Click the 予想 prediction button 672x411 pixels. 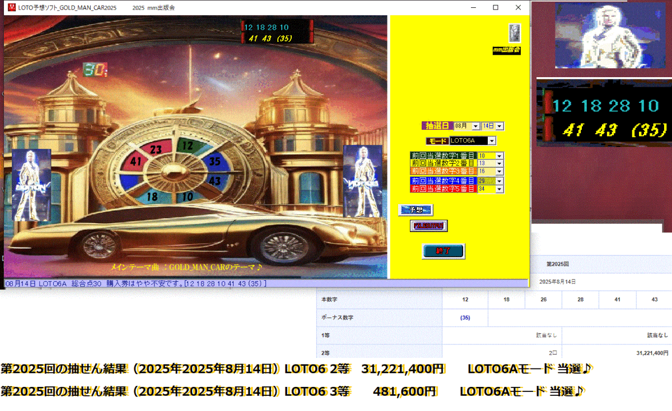click(x=416, y=210)
